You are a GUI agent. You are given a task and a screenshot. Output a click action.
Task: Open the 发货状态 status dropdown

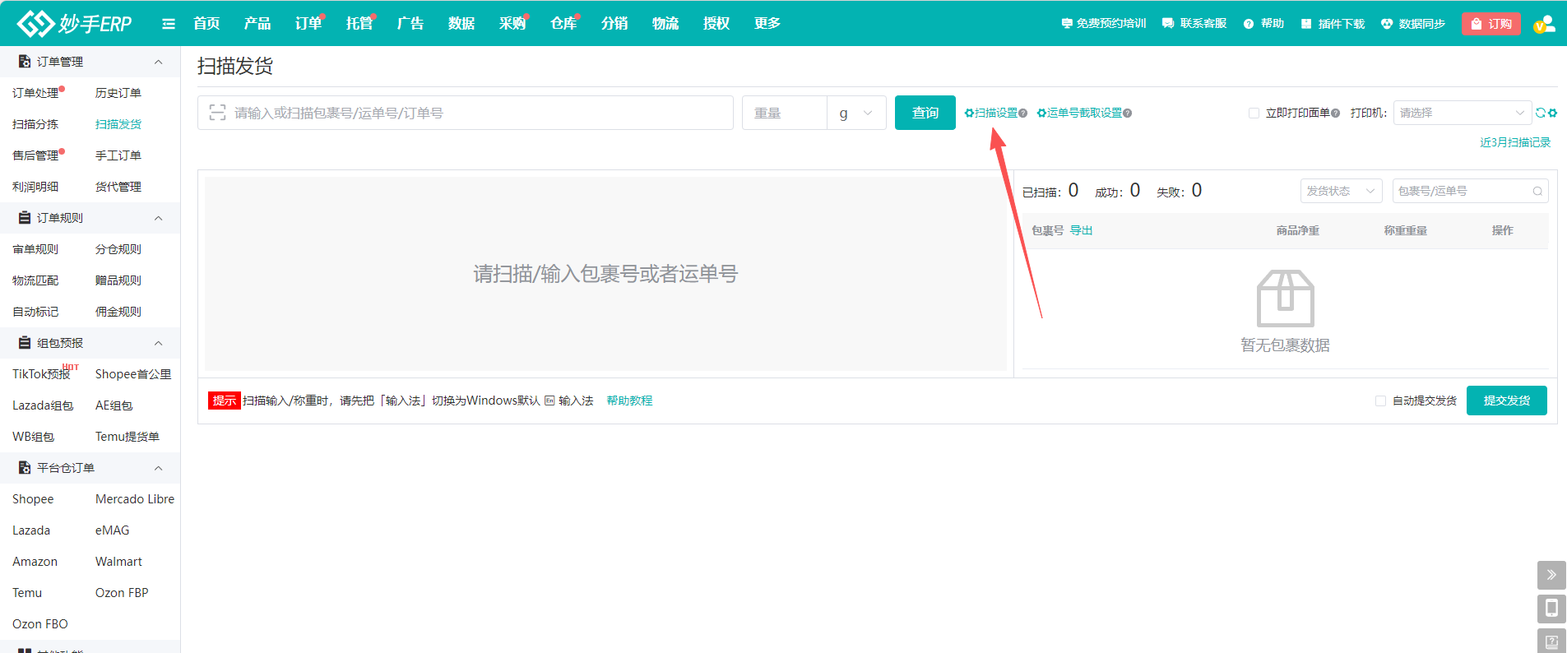pyautogui.click(x=1340, y=191)
